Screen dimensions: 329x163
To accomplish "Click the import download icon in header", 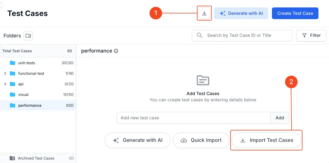I will click(x=204, y=13).
